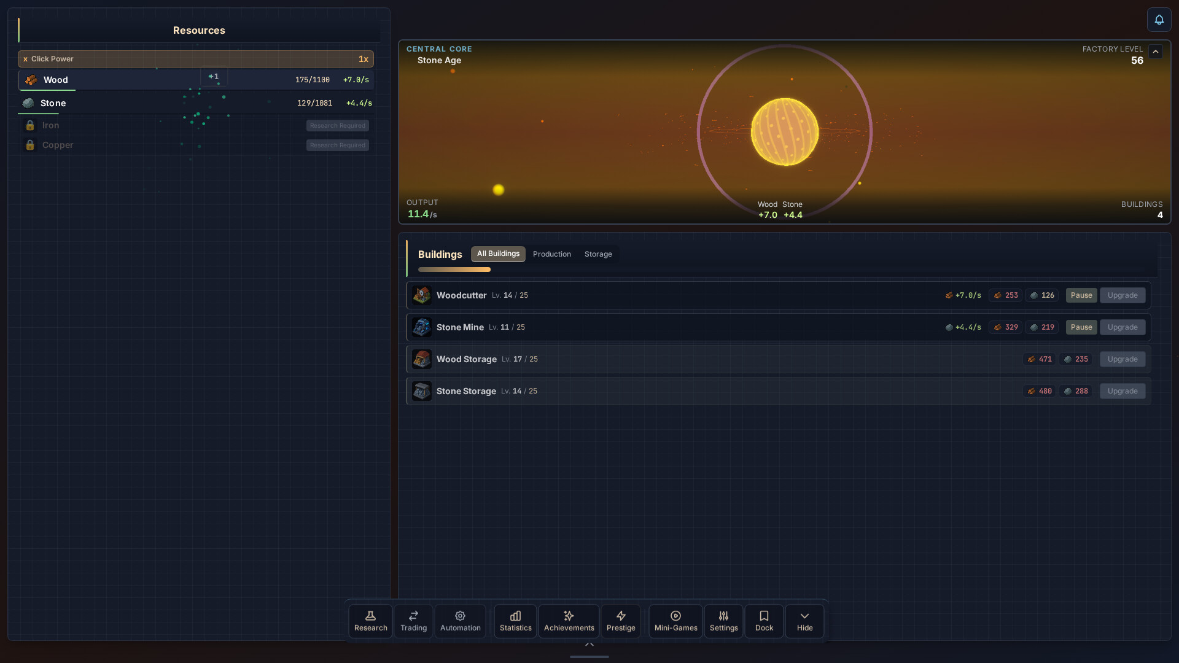Upgrade the Stone Storage
The image size is (1179, 663).
pyautogui.click(x=1123, y=391)
